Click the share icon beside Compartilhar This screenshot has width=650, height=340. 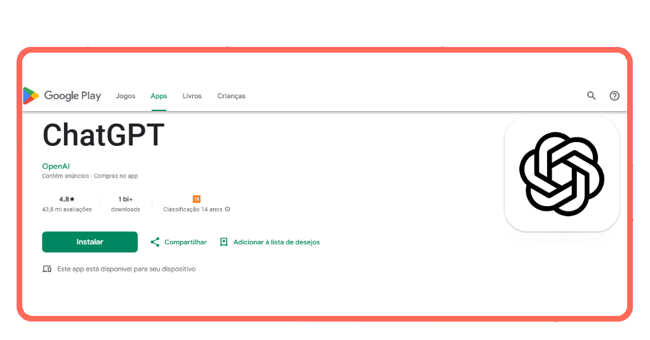[x=155, y=242]
